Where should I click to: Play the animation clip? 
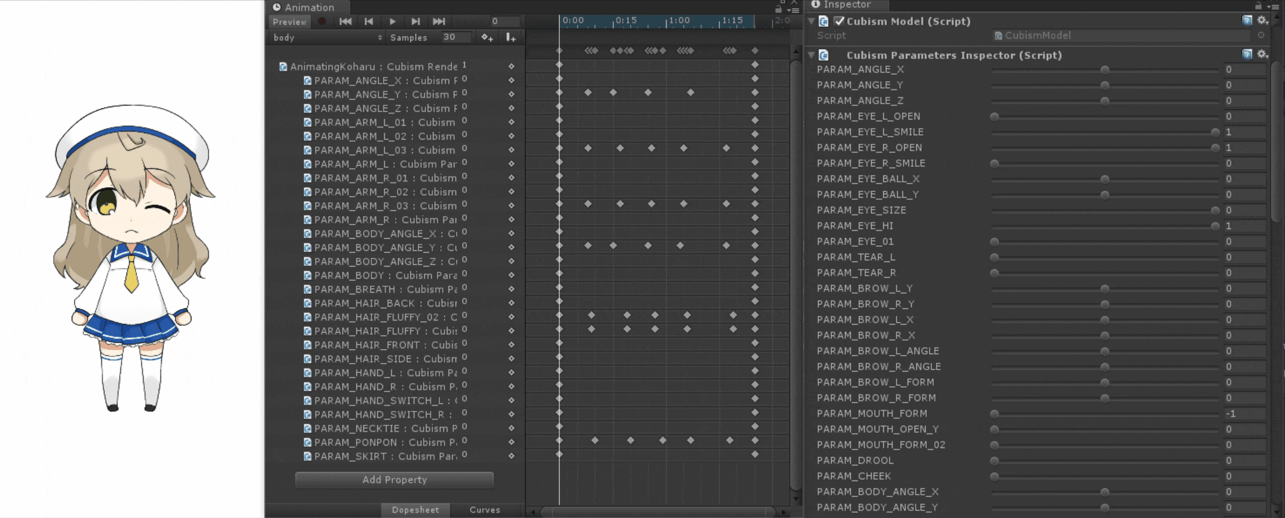coord(392,21)
